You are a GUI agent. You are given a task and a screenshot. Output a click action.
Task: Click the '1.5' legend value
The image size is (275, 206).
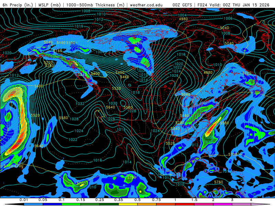[194, 200]
